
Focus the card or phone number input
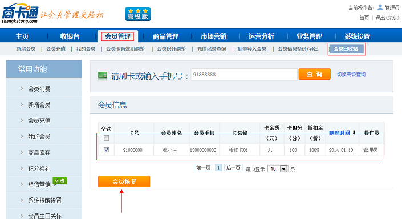pyautogui.click(x=244, y=75)
